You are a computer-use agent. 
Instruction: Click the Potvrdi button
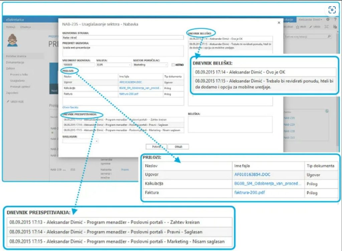[x=156, y=147]
